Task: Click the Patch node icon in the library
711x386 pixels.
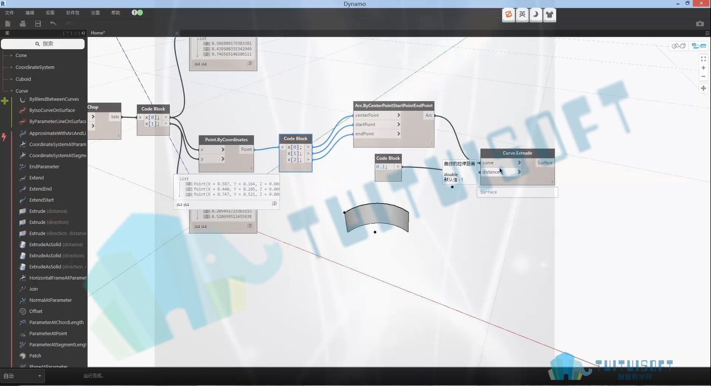Action: [23, 356]
